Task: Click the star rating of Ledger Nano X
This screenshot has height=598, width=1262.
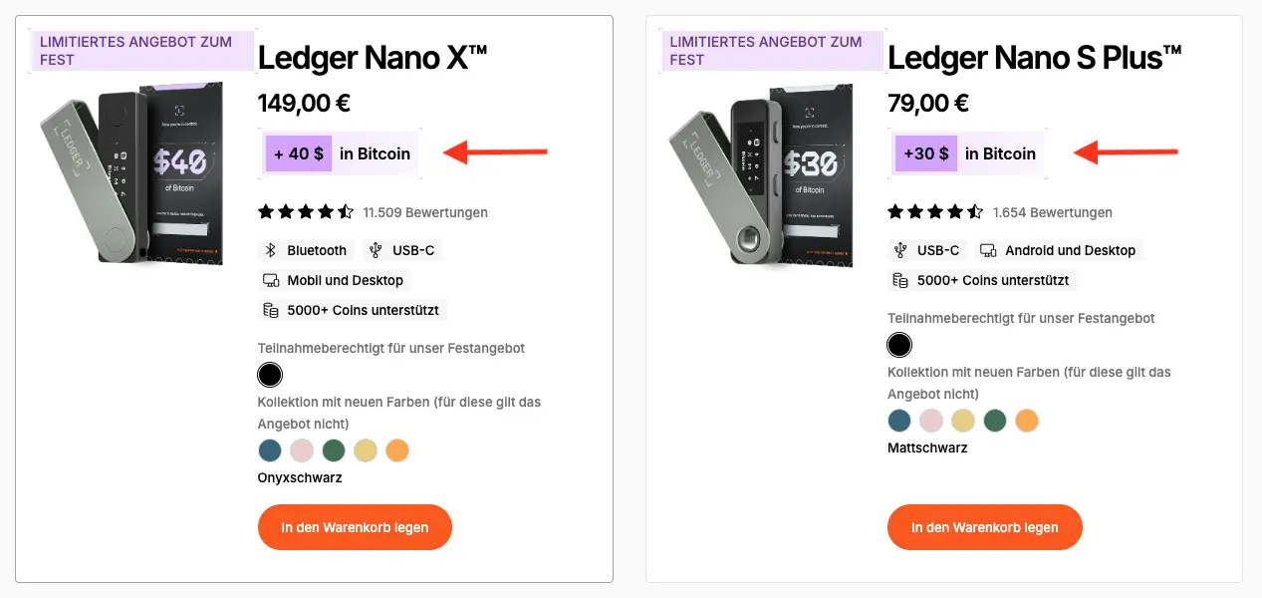Action: pos(305,212)
